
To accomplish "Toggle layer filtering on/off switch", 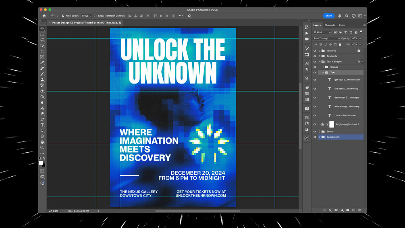I will pos(361,32).
